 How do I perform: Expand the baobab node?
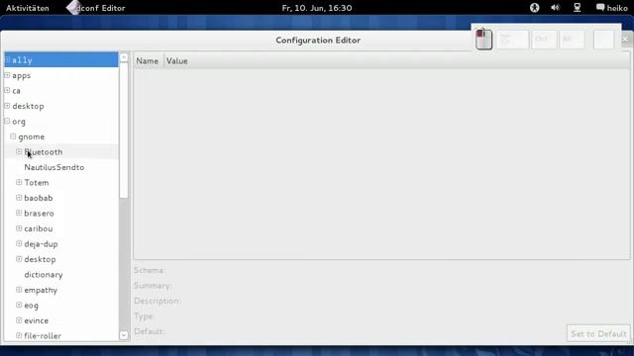(19, 198)
